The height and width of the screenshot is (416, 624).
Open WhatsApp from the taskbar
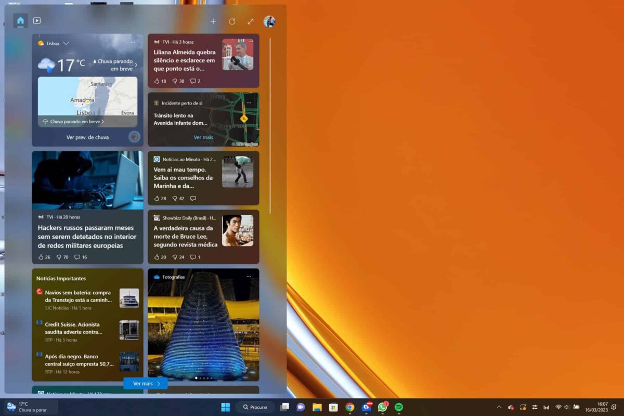tap(383, 407)
